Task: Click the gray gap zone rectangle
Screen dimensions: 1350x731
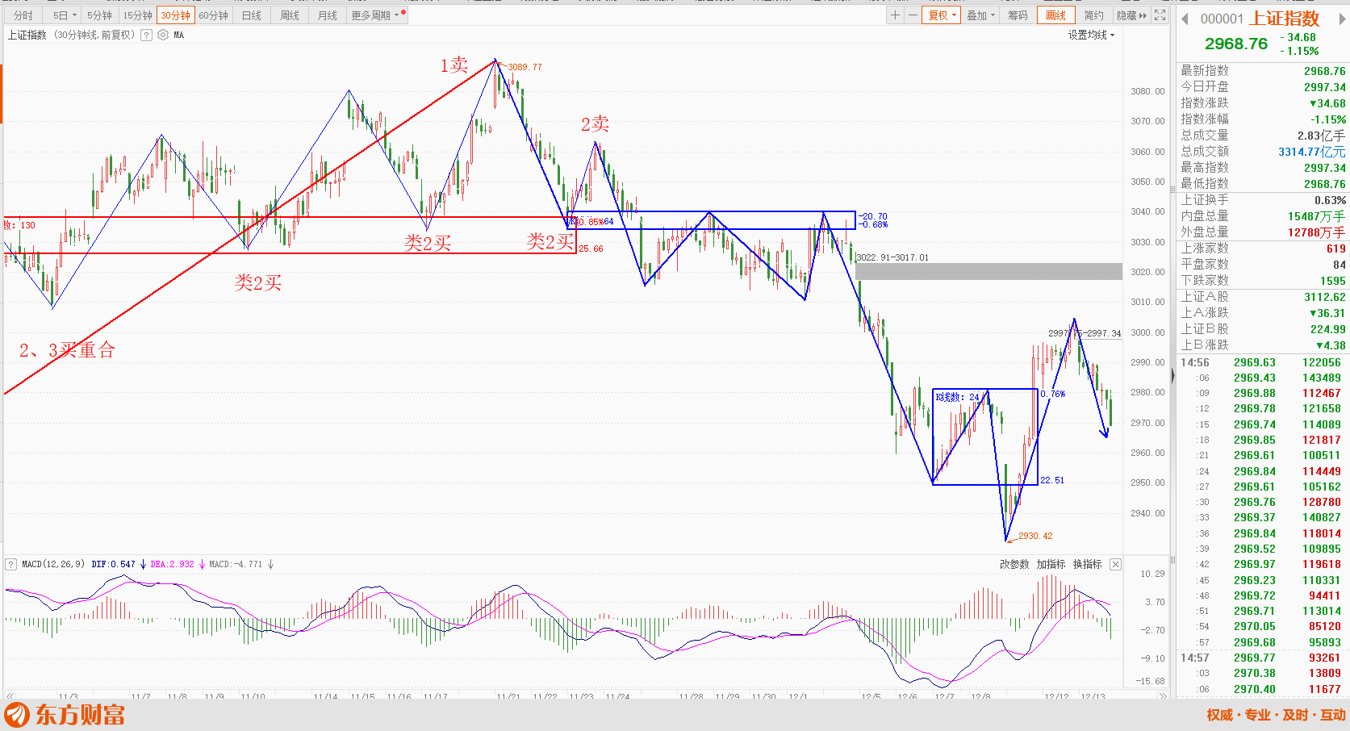Action: coord(988,271)
